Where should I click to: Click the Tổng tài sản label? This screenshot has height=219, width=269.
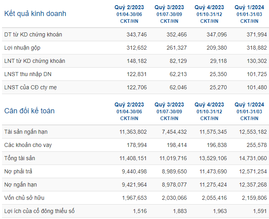[20, 158]
